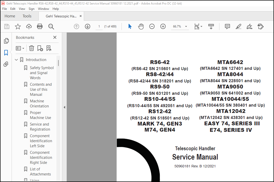Click the MTA6642 model heading
The image size is (274, 182).
[230, 62]
